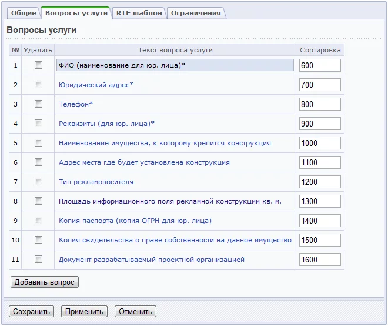Add a new question with Добавить вопрос
This screenshot has width=388, height=326.
[x=45, y=282]
